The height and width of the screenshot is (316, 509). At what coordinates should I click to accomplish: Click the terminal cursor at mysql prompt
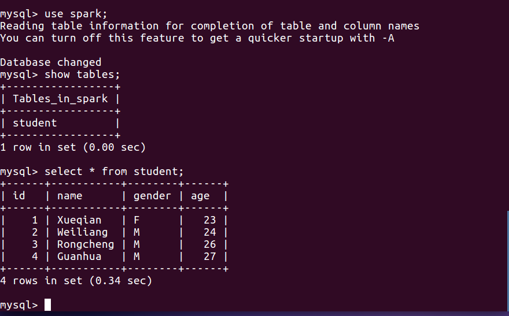(x=47, y=304)
